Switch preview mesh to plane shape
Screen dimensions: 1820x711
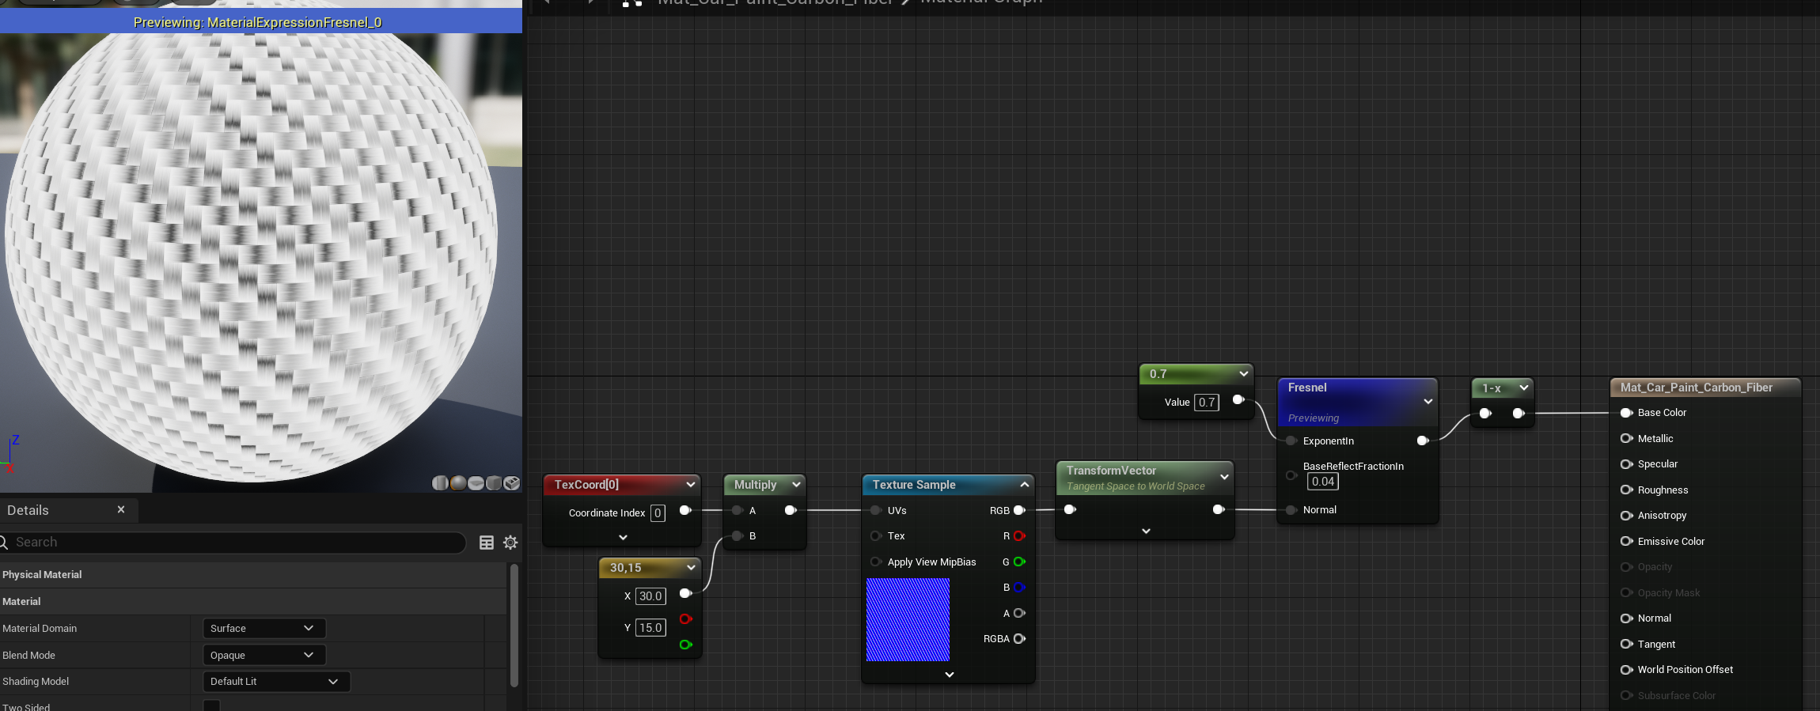[476, 483]
